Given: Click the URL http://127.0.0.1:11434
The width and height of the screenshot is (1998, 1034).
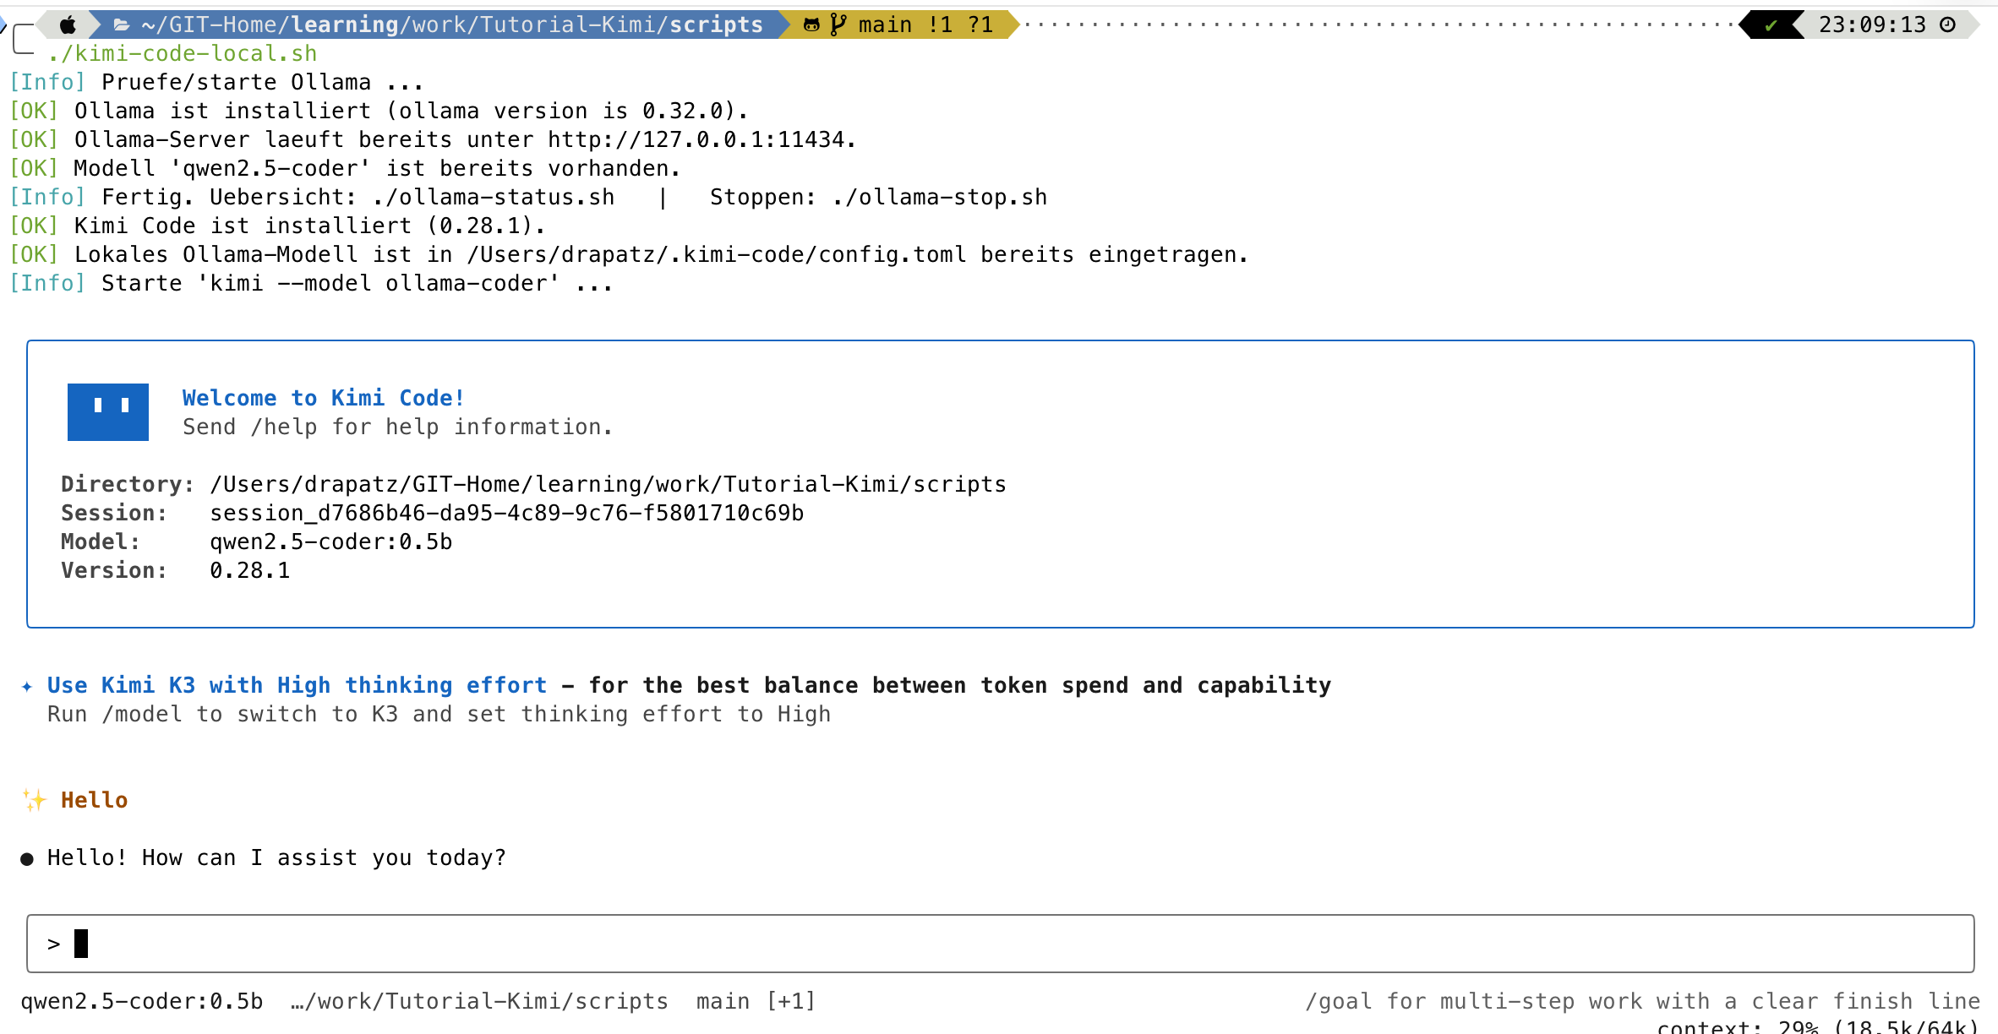Looking at the screenshot, I should (696, 139).
